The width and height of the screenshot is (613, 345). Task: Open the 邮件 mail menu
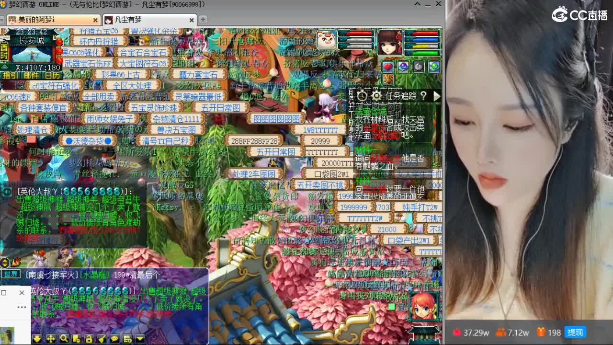(x=31, y=75)
